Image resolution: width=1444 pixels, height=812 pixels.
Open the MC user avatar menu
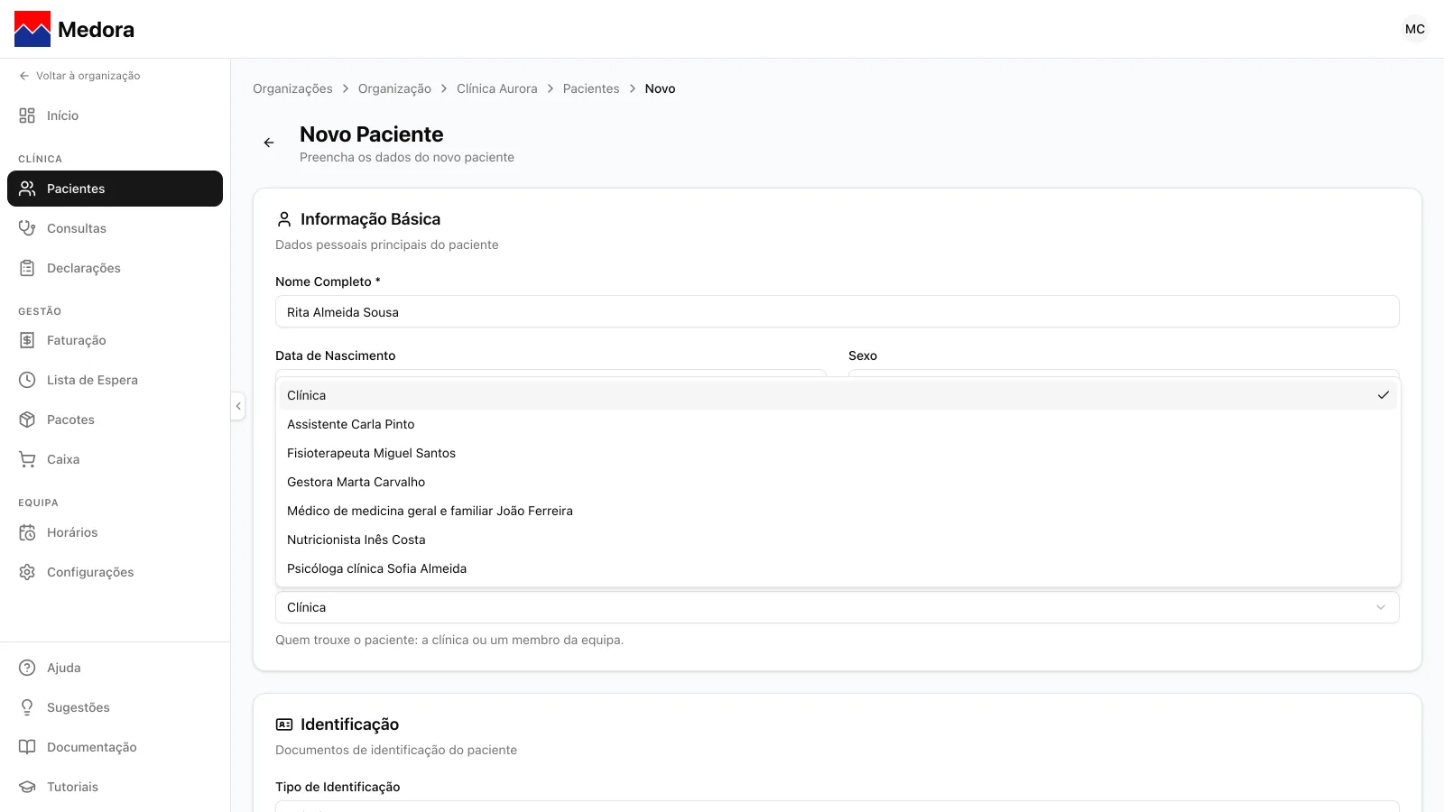tap(1415, 29)
